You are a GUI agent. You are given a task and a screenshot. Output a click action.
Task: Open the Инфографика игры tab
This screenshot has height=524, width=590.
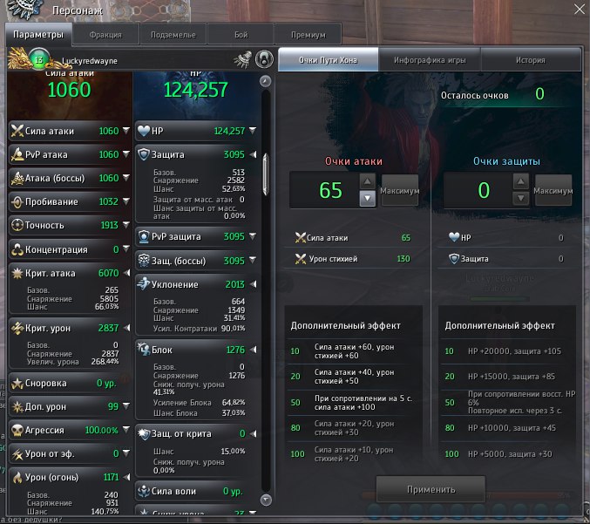point(430,60)
